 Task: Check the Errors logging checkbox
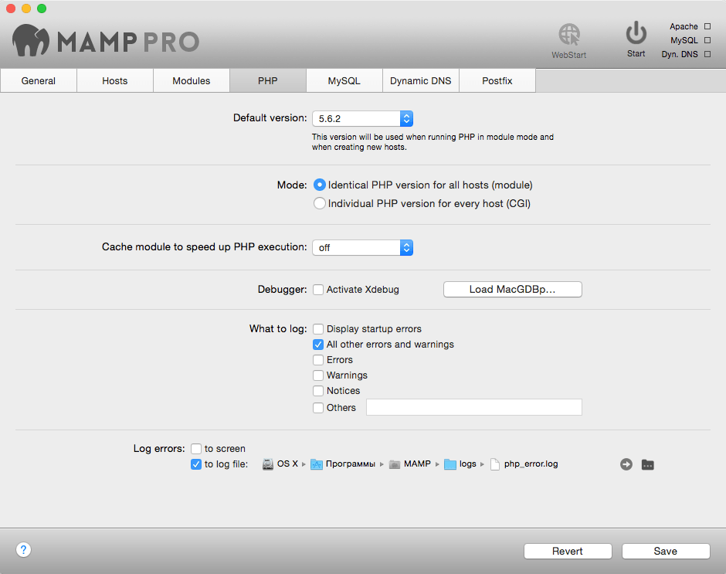318,360
